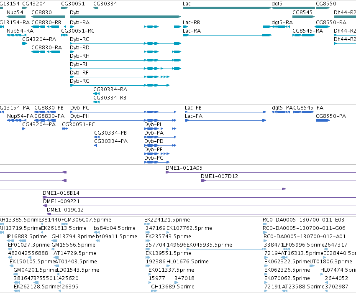Screen dimensions: 356x293
Task: Select transcript CG30334-RA
Action: [x=110, y=89]
